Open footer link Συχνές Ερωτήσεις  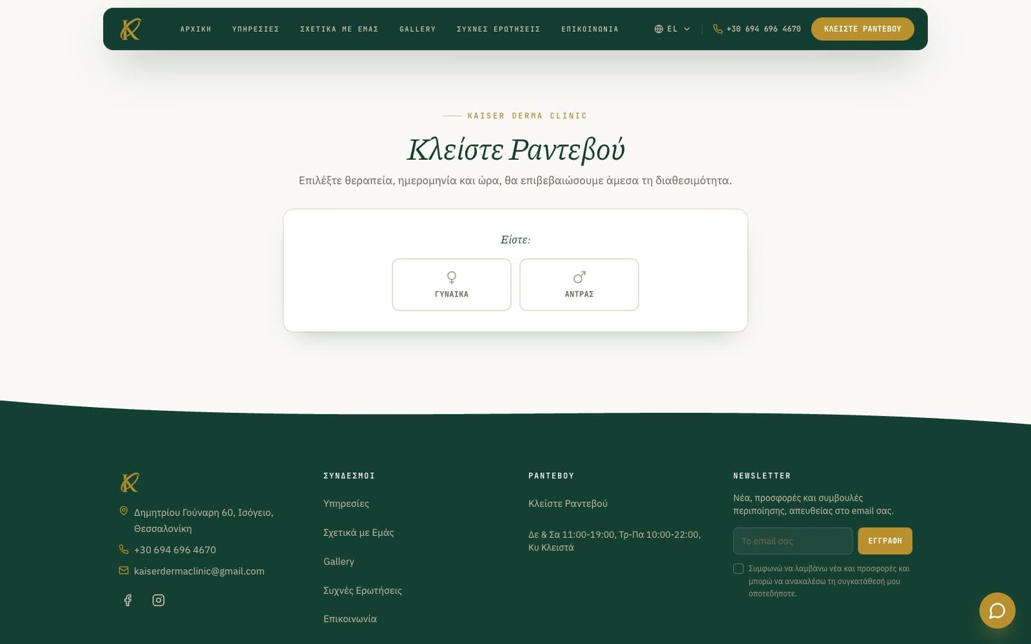pos(363,591)
